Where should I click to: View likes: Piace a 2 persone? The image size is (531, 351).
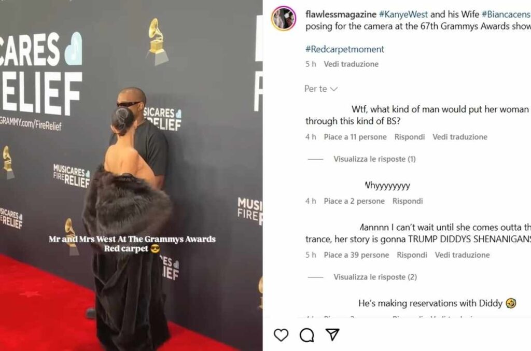(354, 201)
